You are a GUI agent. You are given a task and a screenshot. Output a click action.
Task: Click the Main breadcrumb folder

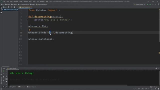32,4
